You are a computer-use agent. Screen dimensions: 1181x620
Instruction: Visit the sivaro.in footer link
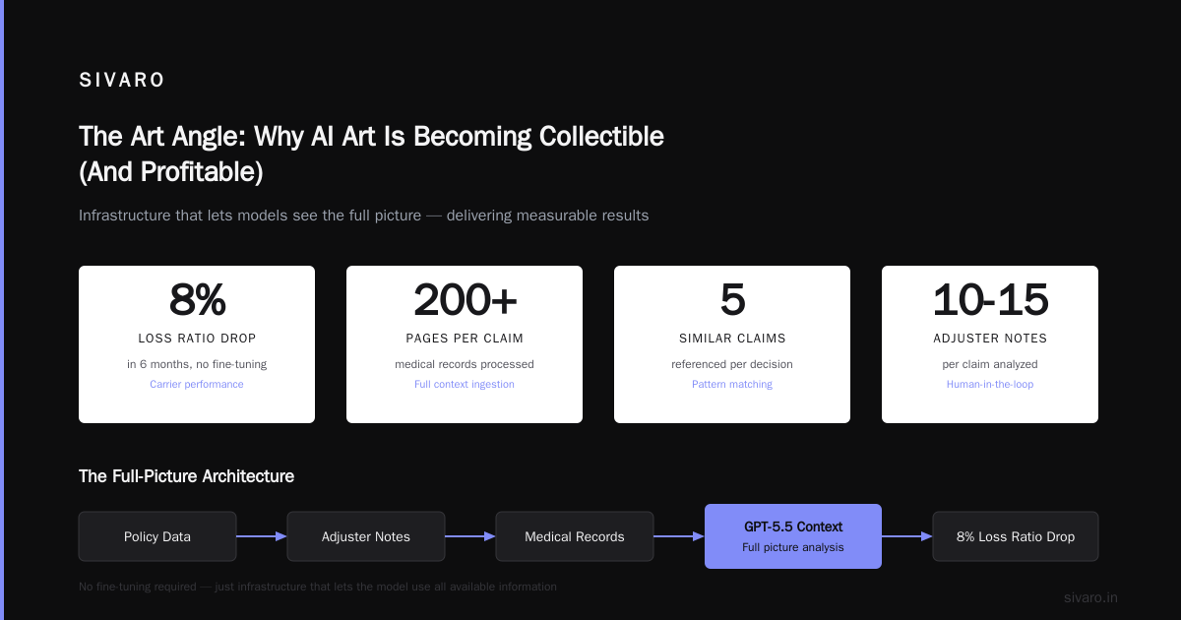[x=1090, y=597]
